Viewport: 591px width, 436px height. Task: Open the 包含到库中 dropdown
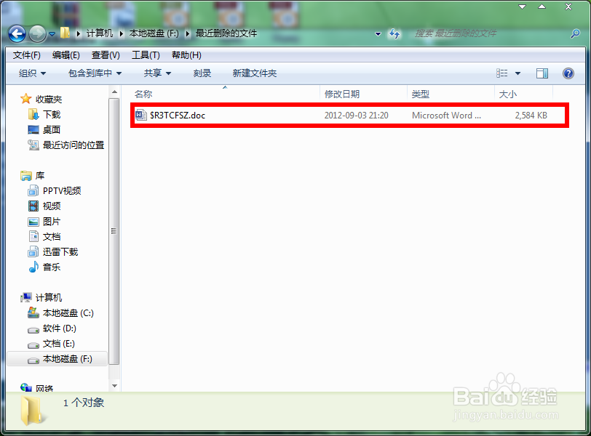tap(95, 73)
